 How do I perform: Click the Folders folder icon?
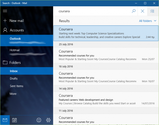click(5, 62)
